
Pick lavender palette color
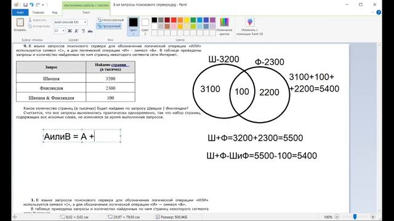213,26
